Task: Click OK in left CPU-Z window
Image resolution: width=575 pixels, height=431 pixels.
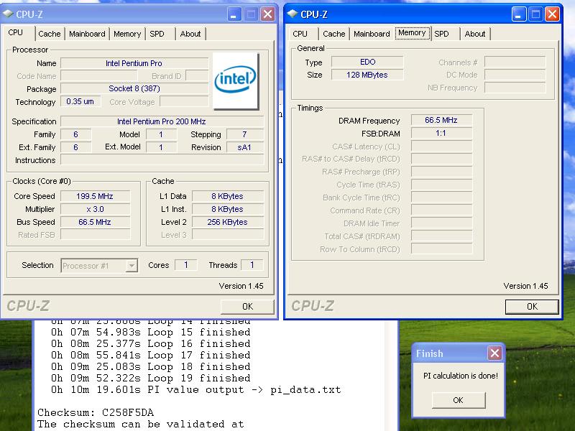Action: 247,307
